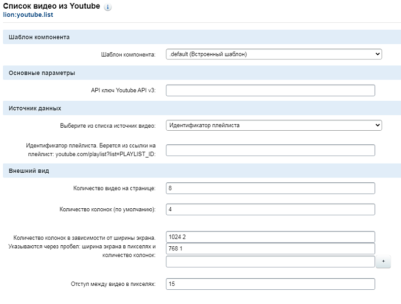Click the Шаблон компонента section header
The image size is (401, 304).
click(x=39, y=37)
